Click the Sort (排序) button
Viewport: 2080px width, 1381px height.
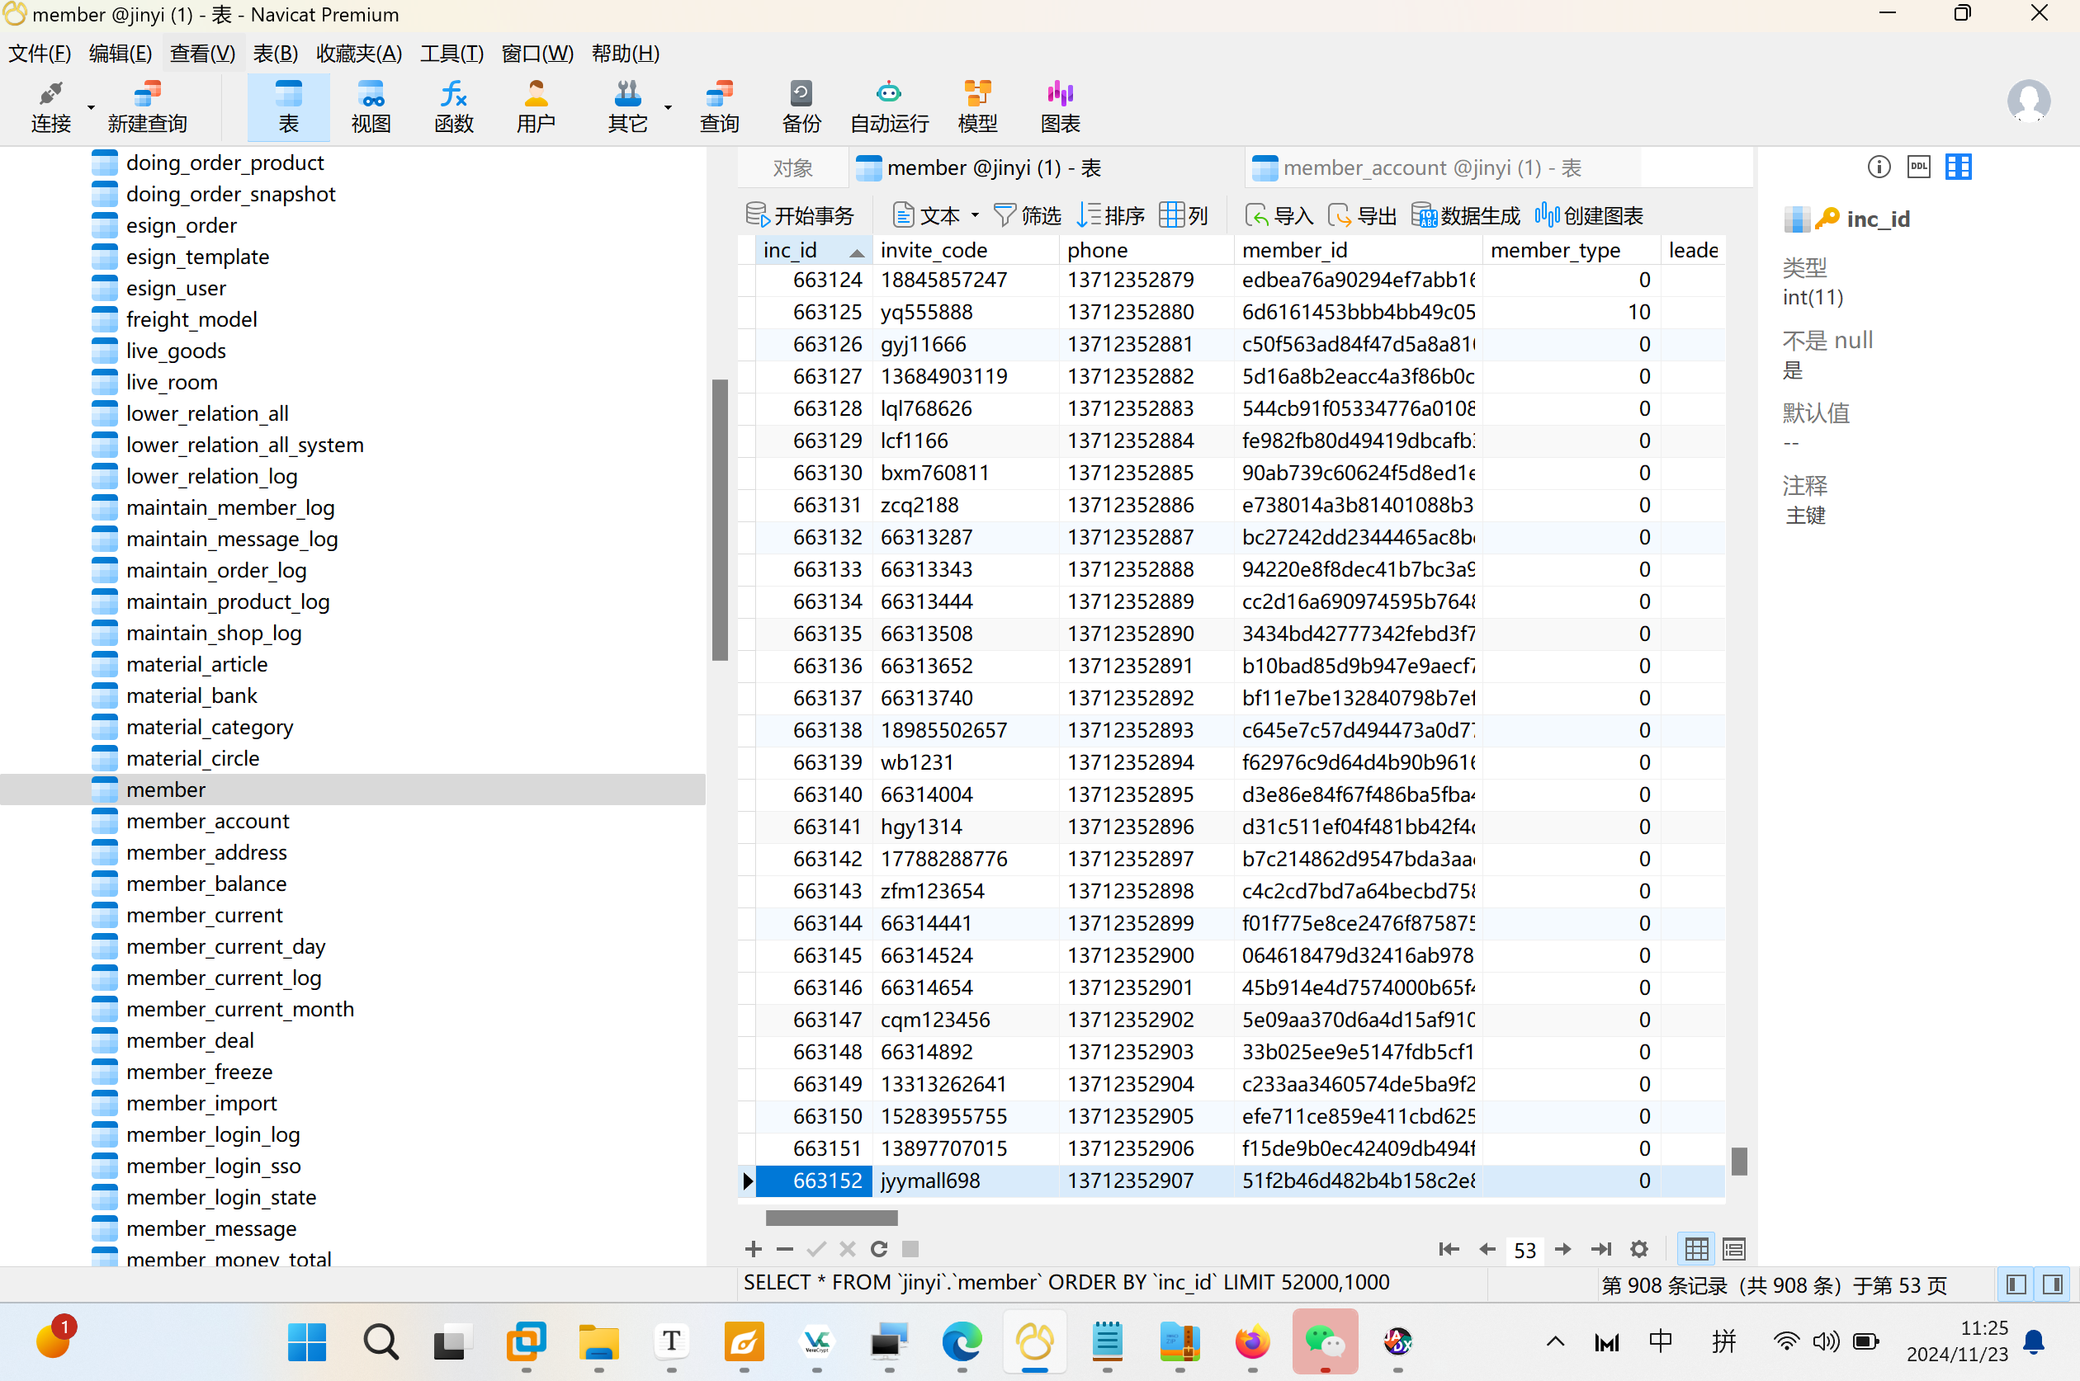pos(1111,214)
